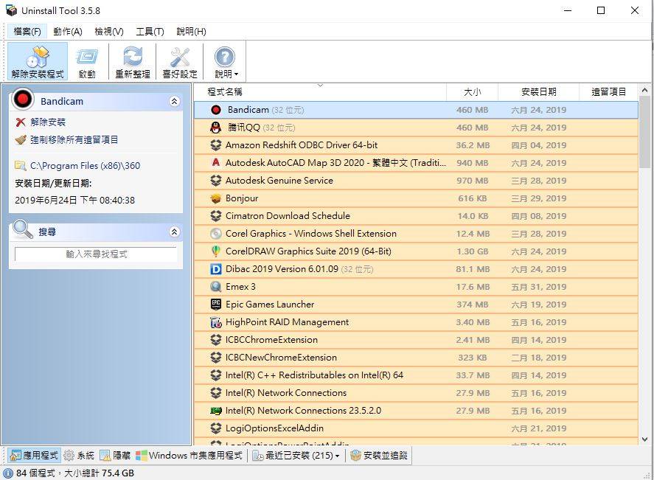Click the search magnifier icon in sidebar
The height and width of the screenshot is (480, 654).
click(23, 229)
